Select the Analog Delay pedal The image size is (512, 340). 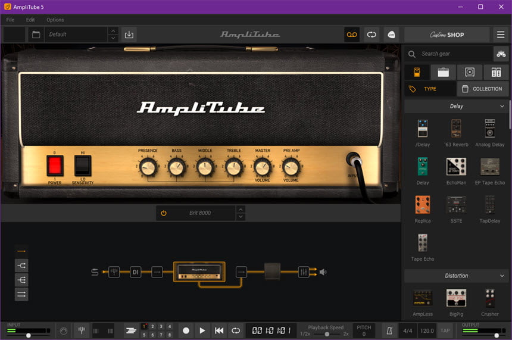click(490, 129)
